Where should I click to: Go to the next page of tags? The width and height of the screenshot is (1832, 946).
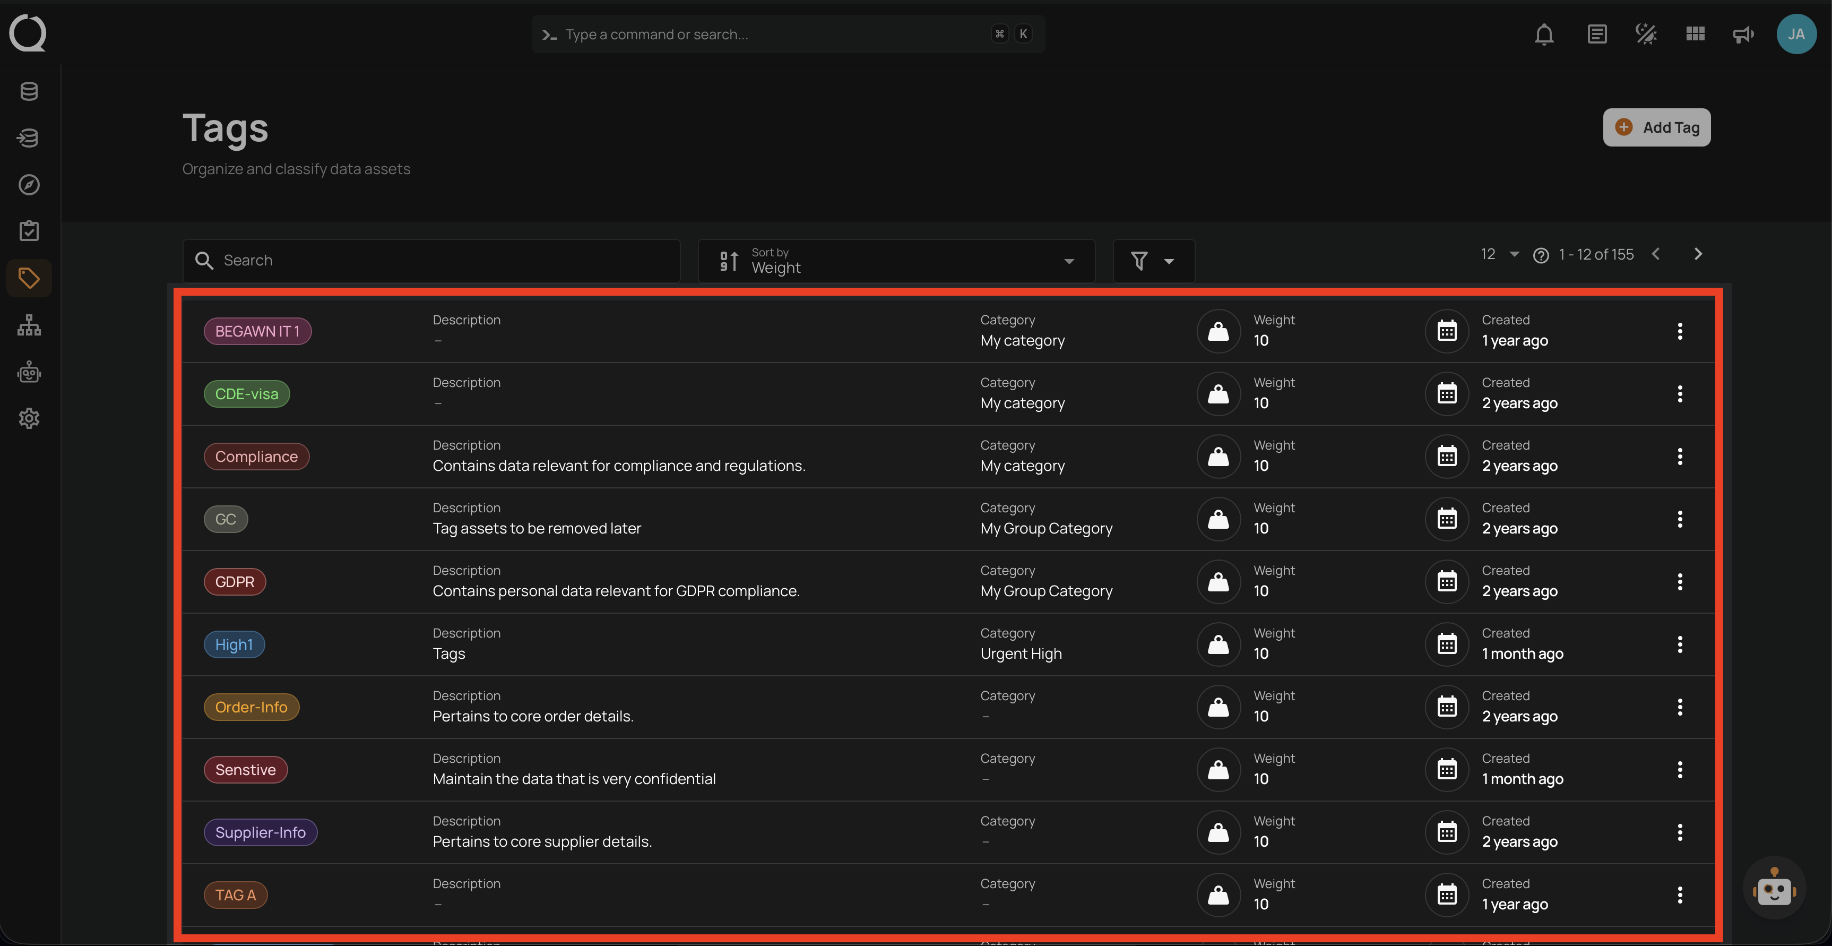(x=1698, y=254)
